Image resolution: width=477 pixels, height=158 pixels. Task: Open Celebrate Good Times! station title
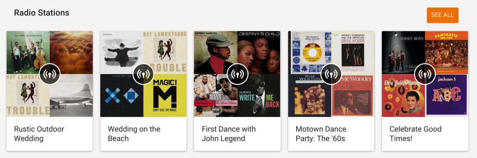(415, 134)
